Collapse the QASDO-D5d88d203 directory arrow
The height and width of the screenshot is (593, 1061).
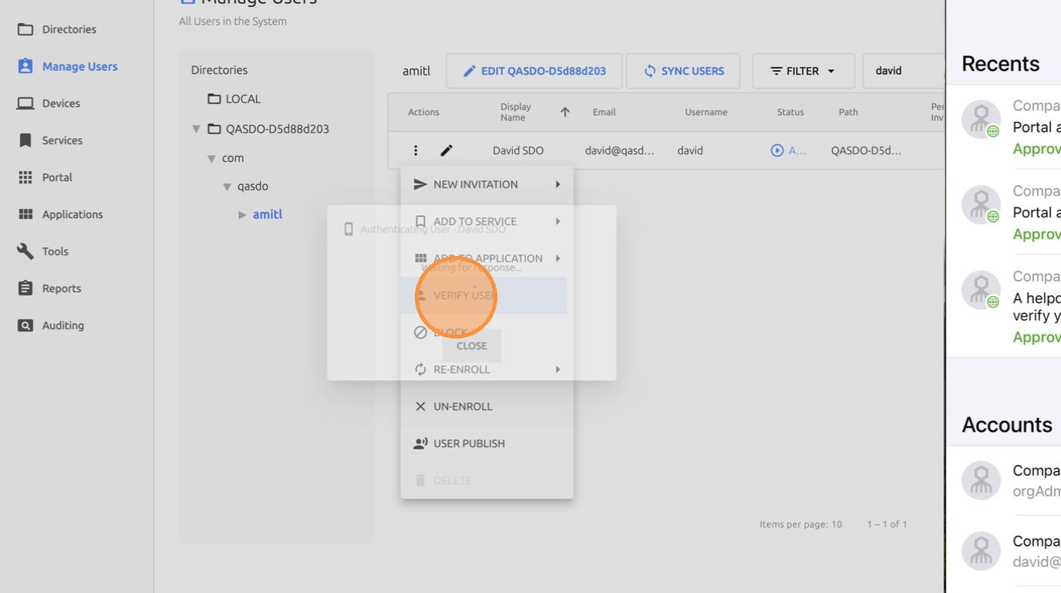[197, 129]
